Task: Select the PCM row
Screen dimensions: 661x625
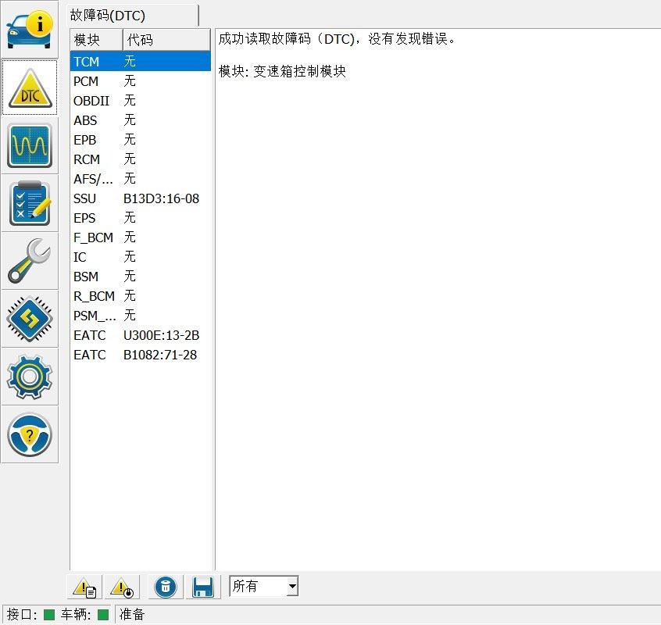Action: [141, 81]
